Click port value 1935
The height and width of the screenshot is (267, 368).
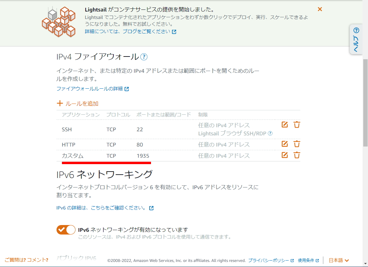143,156
